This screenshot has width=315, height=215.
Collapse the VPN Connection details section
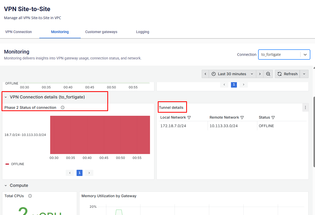pos(6,97)
